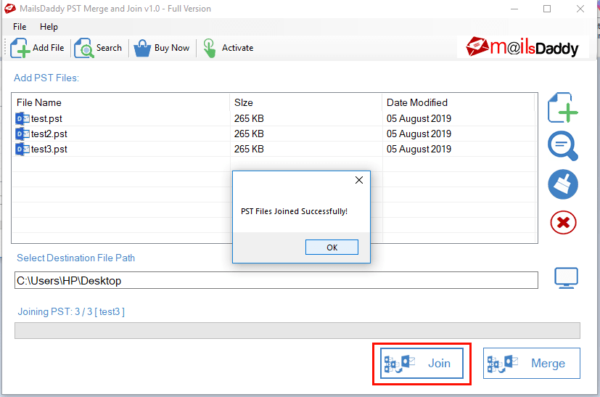Click the Buy Now basket button
Viewport: 600px width, 397px height.
tap(162, 48)
